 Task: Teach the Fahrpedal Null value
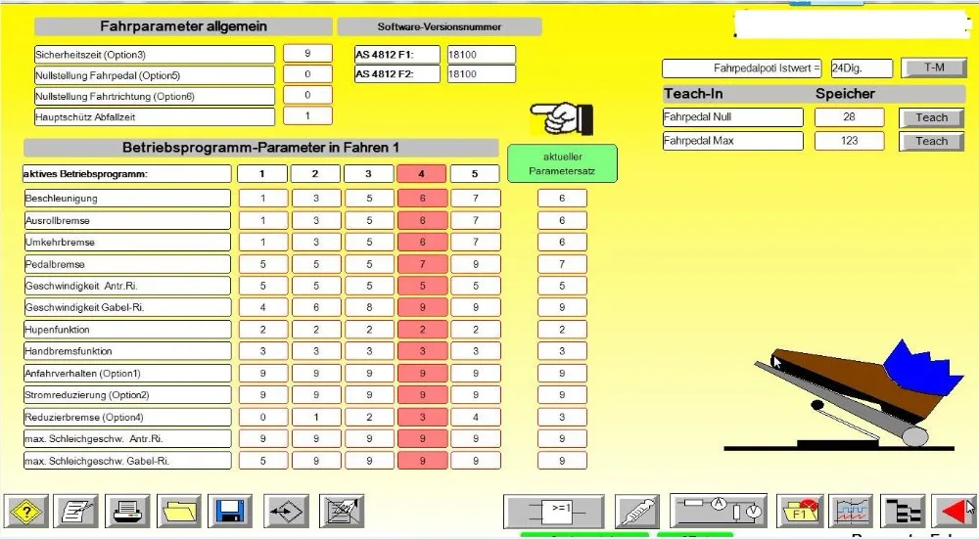(x=932, y=118)
